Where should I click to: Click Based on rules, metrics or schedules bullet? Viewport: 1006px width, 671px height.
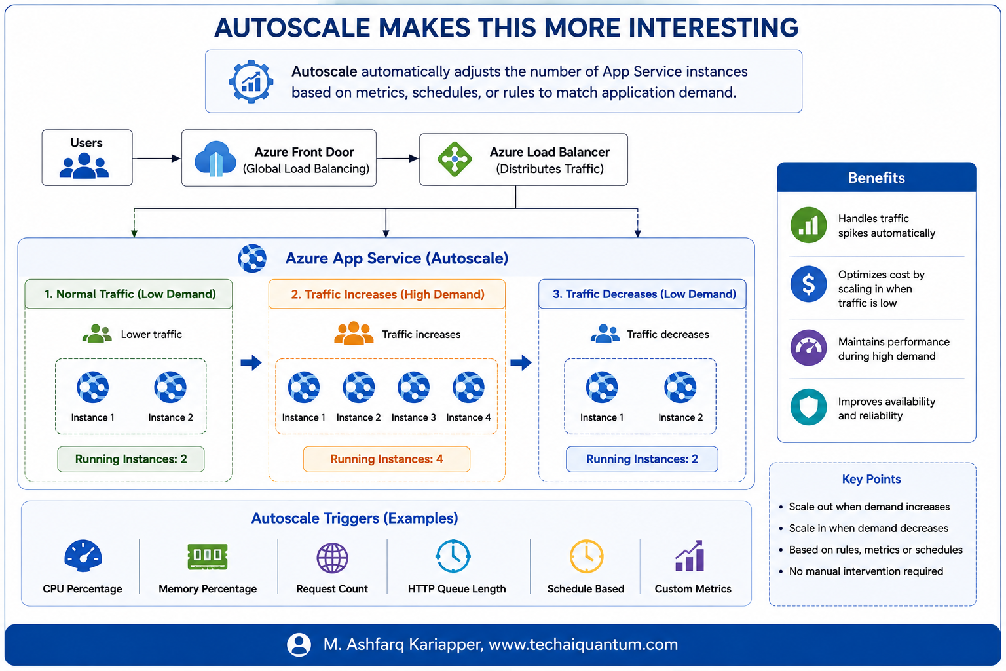pyautogui.click(x=875, y=550)
